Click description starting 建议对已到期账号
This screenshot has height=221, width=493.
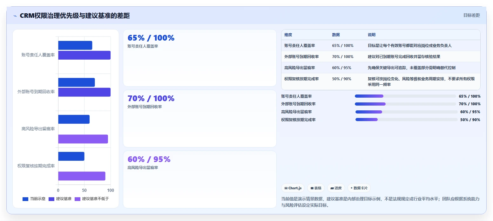(x=404, y=57)
